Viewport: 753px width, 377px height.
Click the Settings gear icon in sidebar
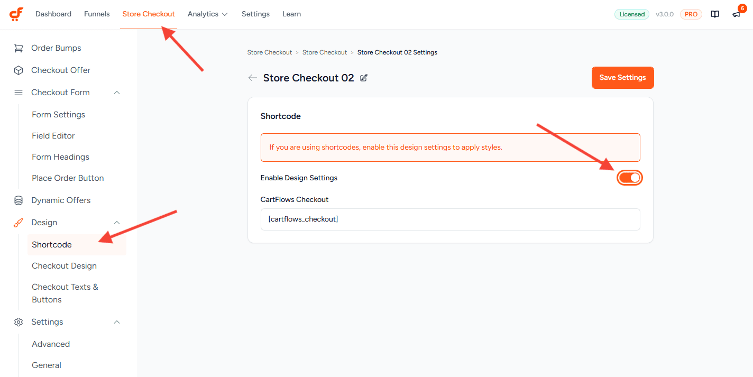click(19, 322)
